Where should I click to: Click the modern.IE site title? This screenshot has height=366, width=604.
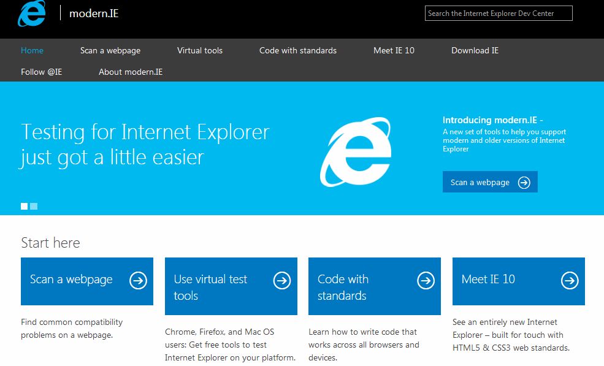94,13
